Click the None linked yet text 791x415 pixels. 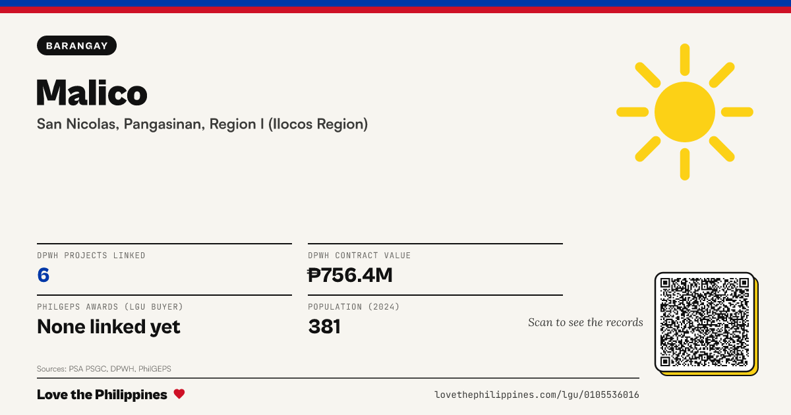coord(109,326)
